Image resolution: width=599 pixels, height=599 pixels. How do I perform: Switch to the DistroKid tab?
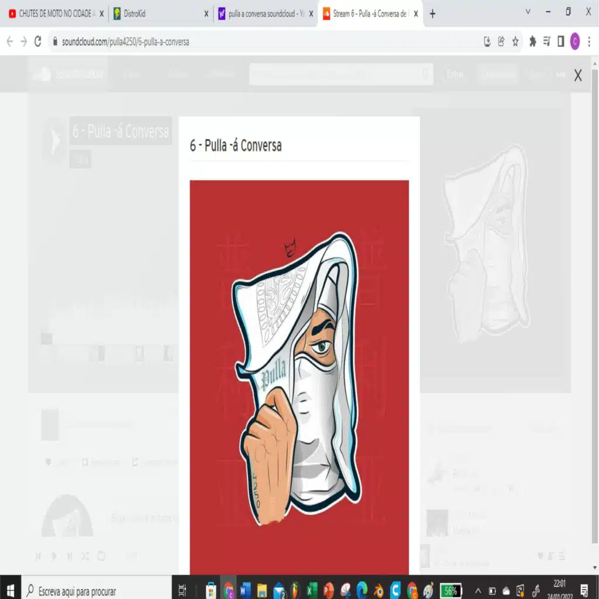(158, 13)
